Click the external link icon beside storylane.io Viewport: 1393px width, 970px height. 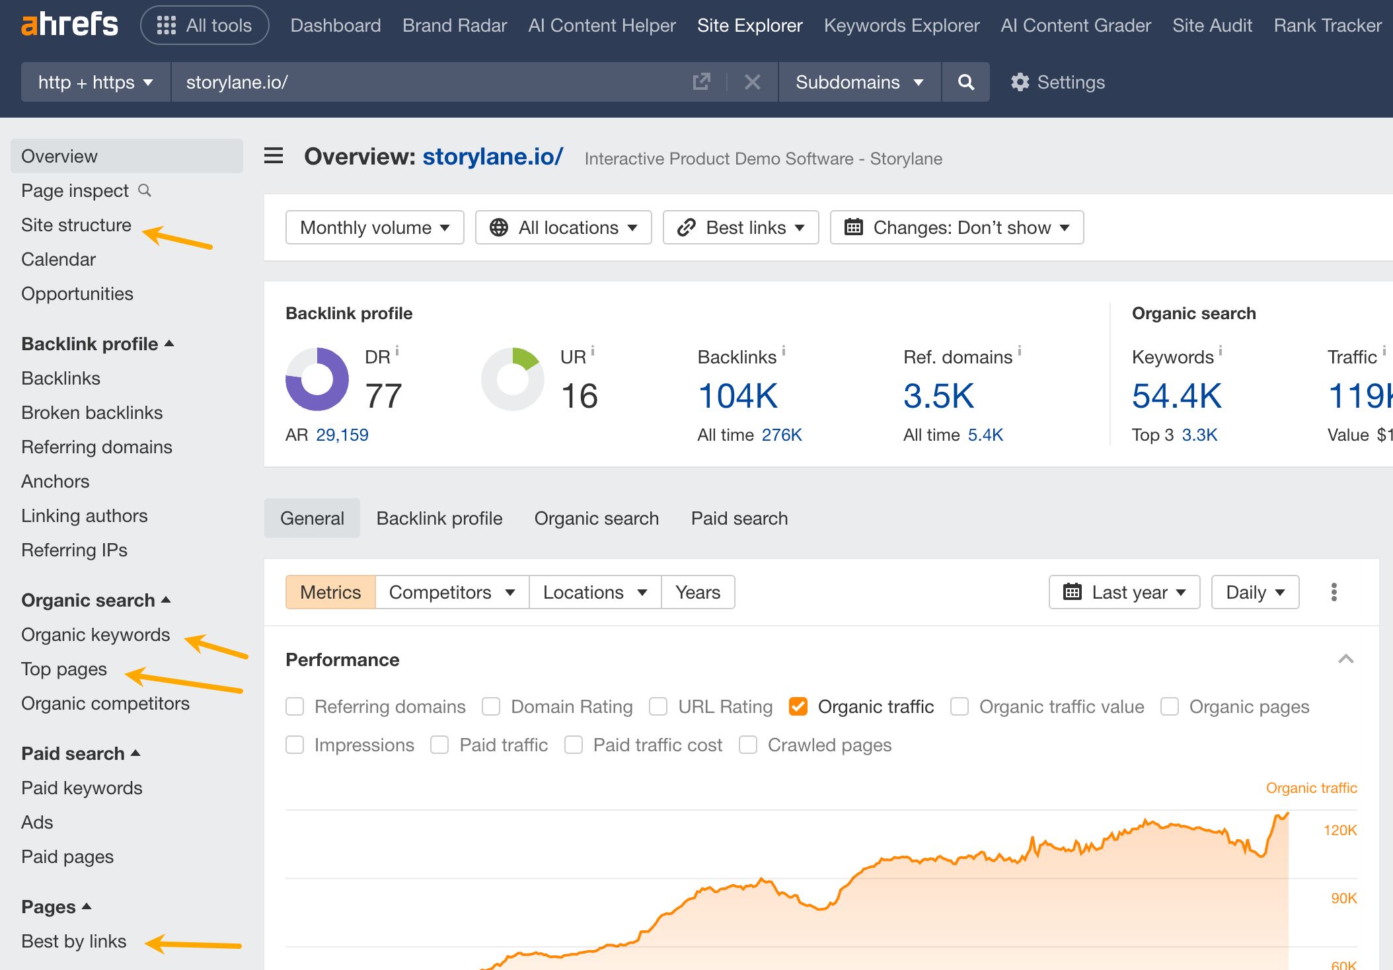[702, 82]
